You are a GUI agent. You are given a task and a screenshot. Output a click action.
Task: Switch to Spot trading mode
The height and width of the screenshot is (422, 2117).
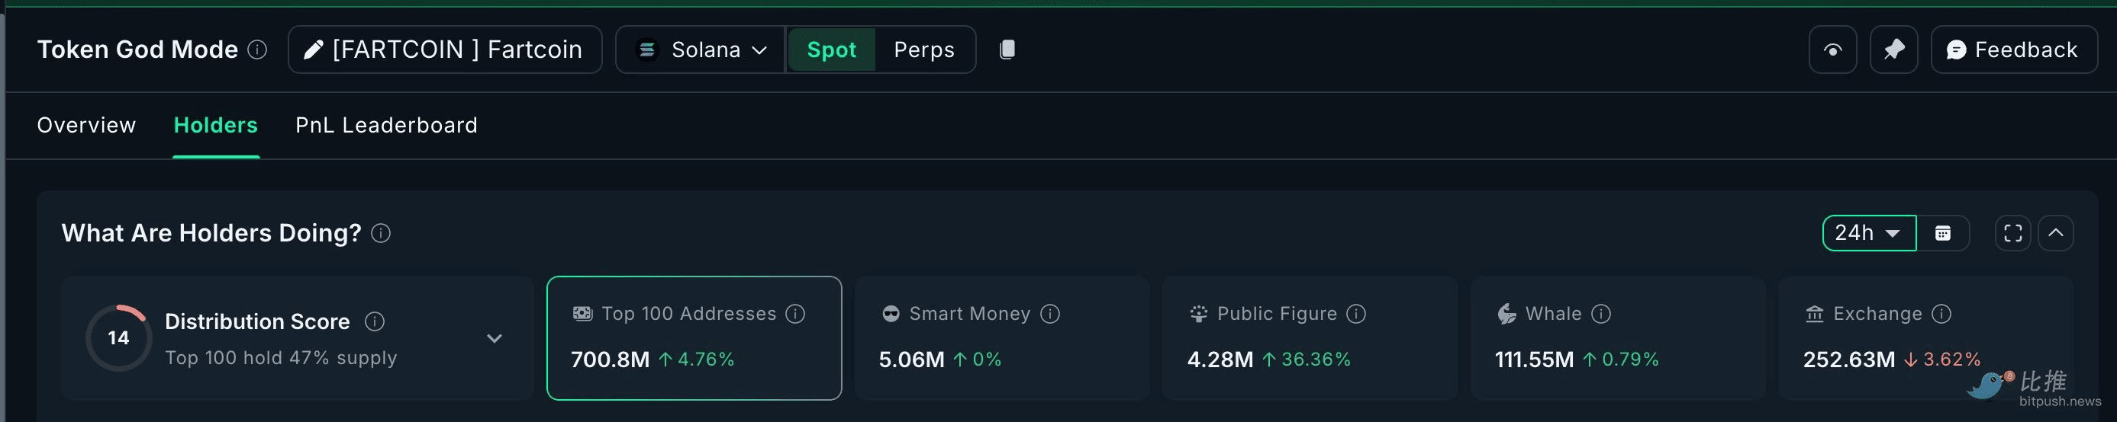(x=831, y=50)
